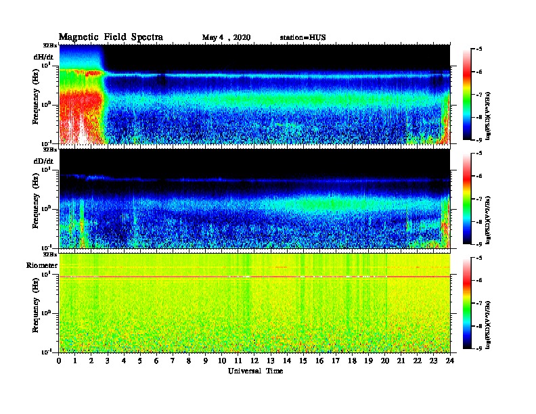Click the "-8" value on dD/dt color scale

click(x=479, y=222)
